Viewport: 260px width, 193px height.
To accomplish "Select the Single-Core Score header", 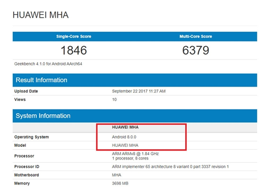I will tap(74, 36).
